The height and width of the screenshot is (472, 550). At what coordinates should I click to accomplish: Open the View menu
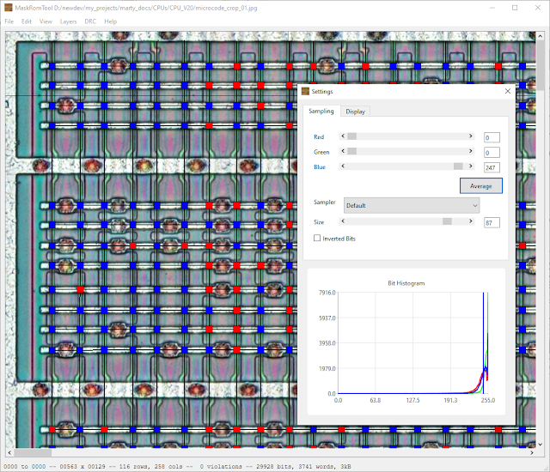click(x=46, y=21)
